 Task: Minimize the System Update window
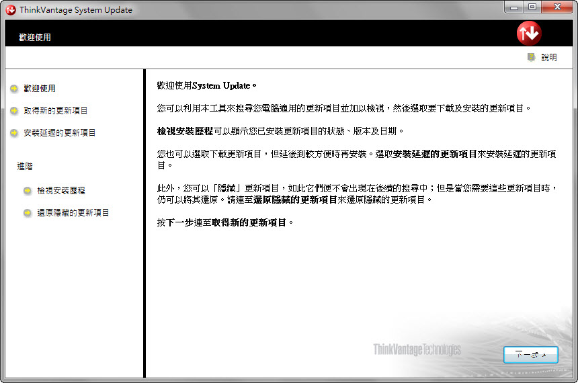514,7
